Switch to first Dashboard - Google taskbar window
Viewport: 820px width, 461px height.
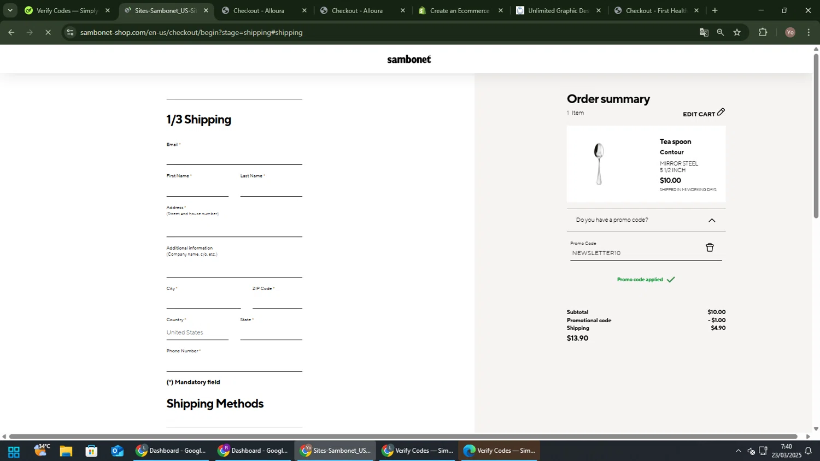(x=171, y=451)
